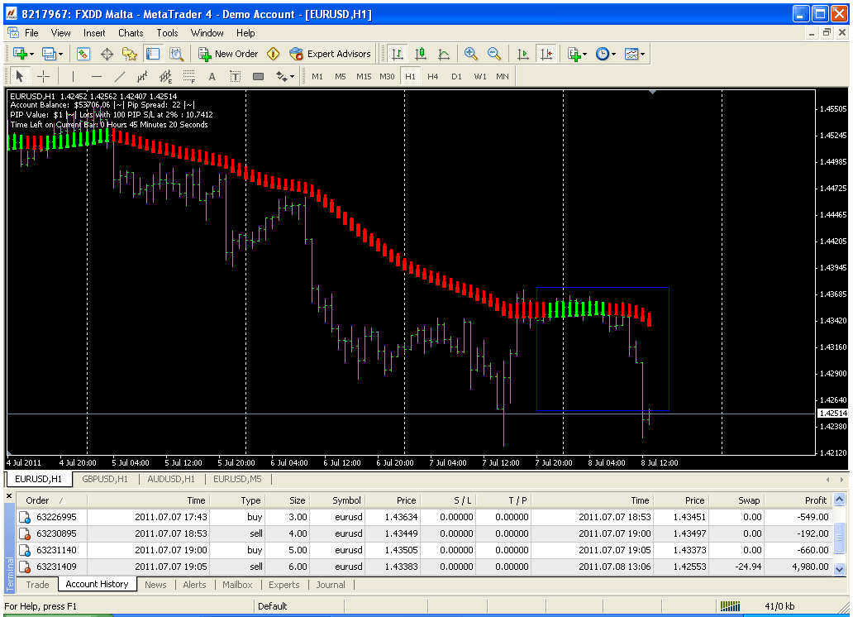Switch chart to candlesticks
This screenshot has height=617, width=853.
click(421, 54)
